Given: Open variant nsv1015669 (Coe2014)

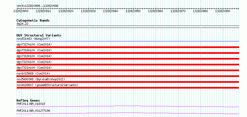Looking at the screenshot, I should tap(33, 73).
